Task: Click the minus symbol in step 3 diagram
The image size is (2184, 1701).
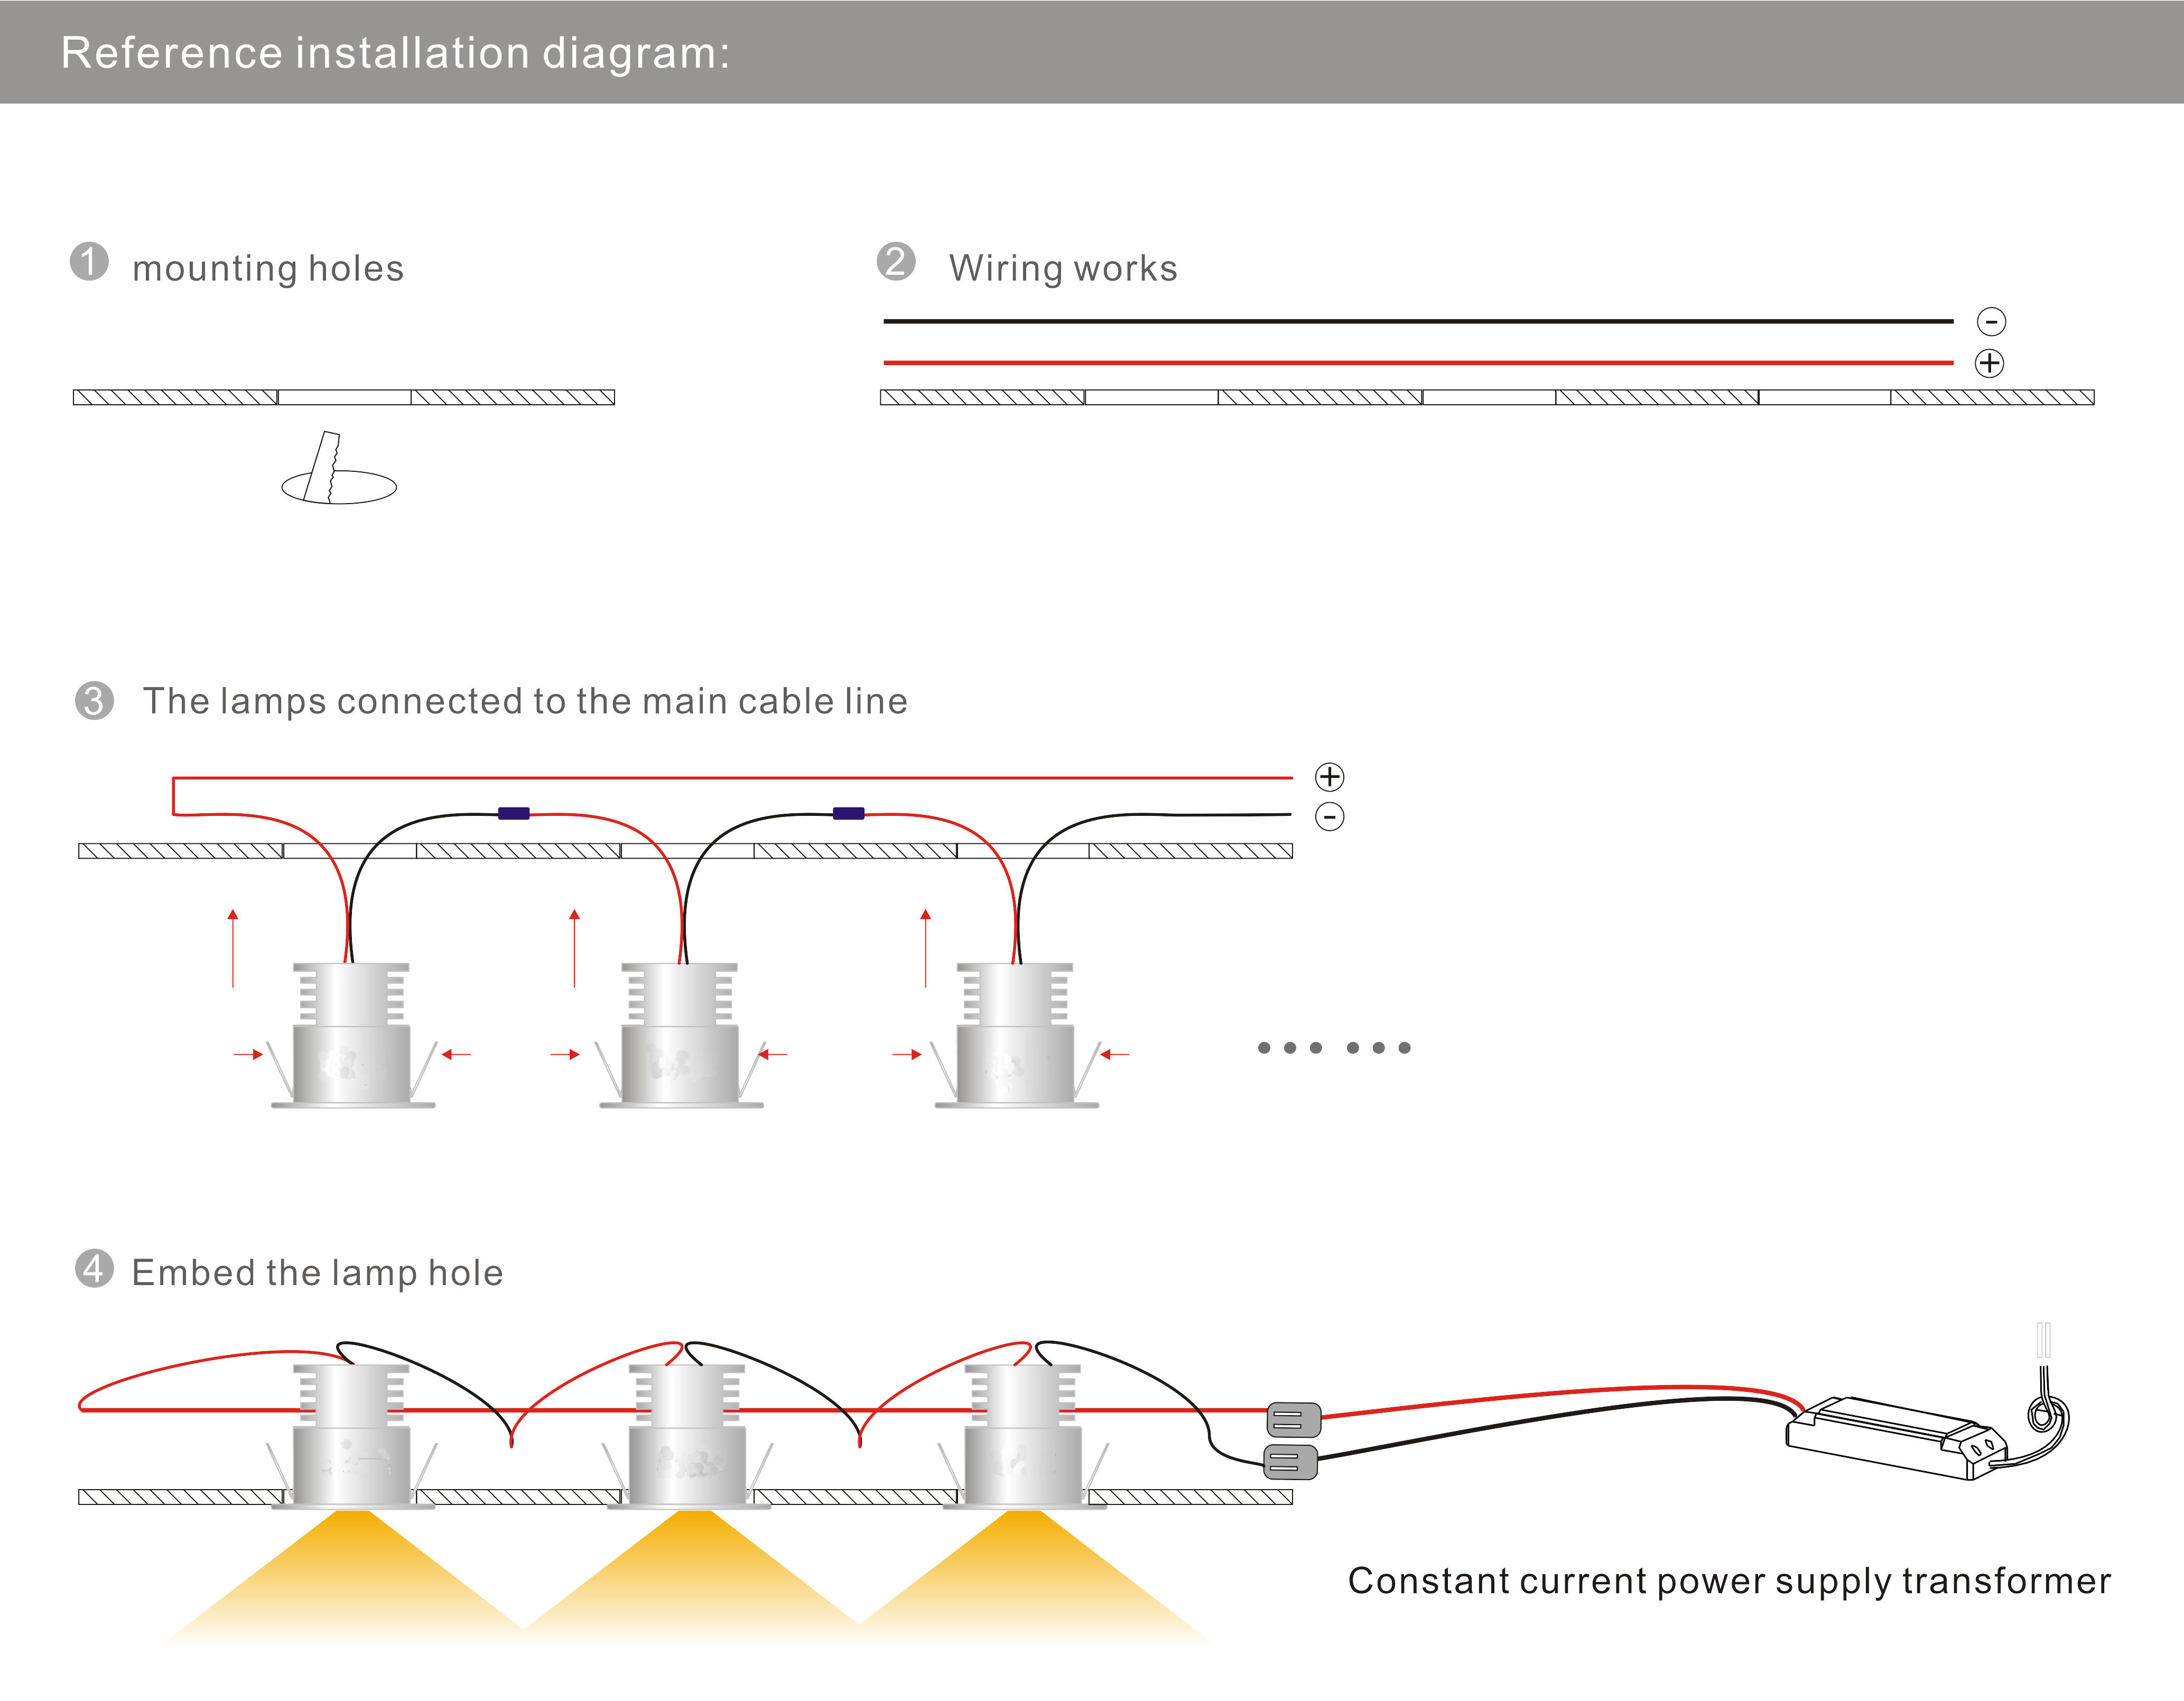Action: [1329, 817]
